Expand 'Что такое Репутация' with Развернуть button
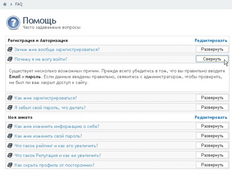This screenshot has height=176, width=232. [x=212, y=155]
